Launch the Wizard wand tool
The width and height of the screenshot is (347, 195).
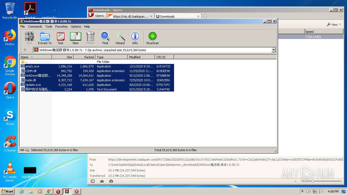click(x=120, y=38)
